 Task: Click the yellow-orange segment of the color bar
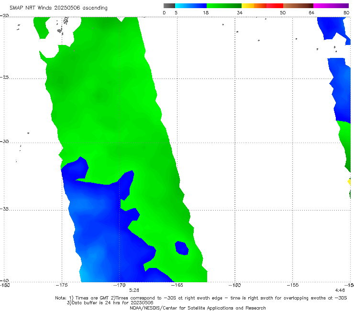click(254, 6)
